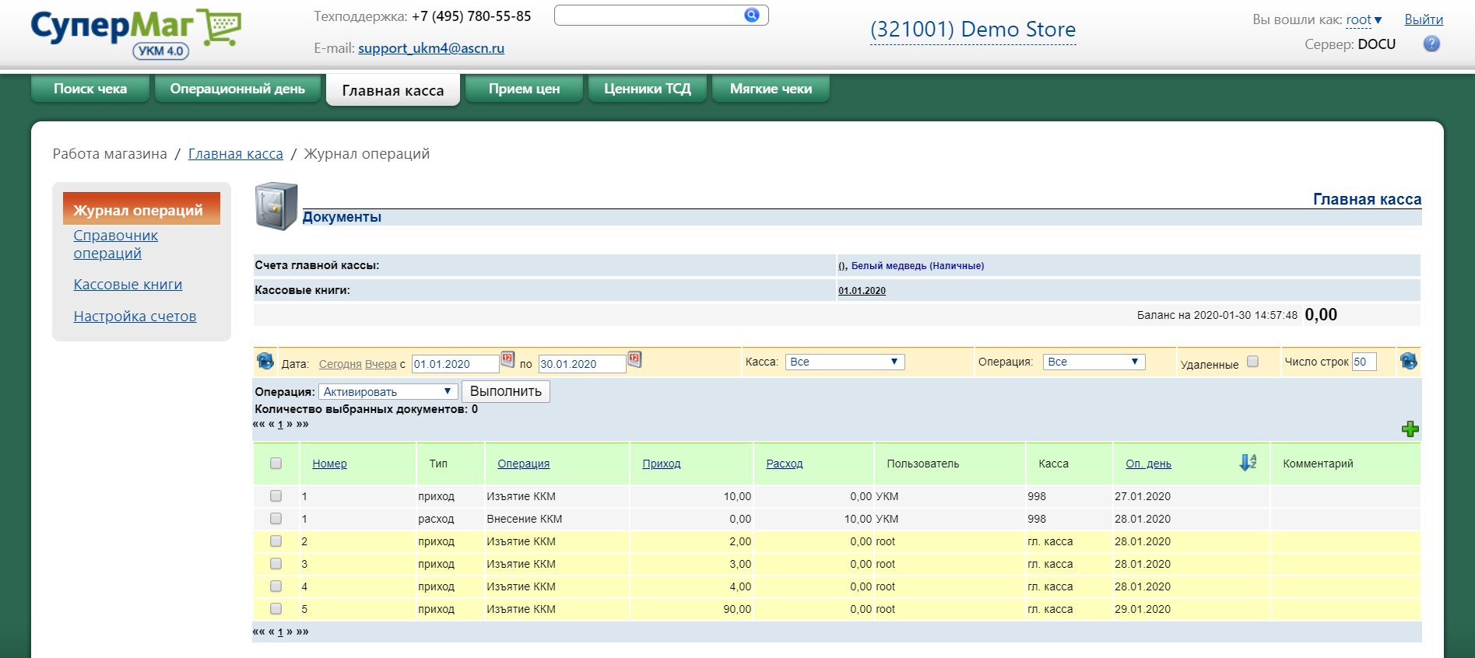Switch to Операционный день tab
This screenshot has width=1475, height=658.
tap(237, 89)
